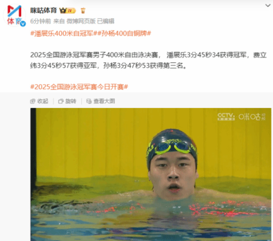Click the 旋转 rotate icon
This screenshot has height=241, width=273.
pyautogui.click(x=61, y=101)
